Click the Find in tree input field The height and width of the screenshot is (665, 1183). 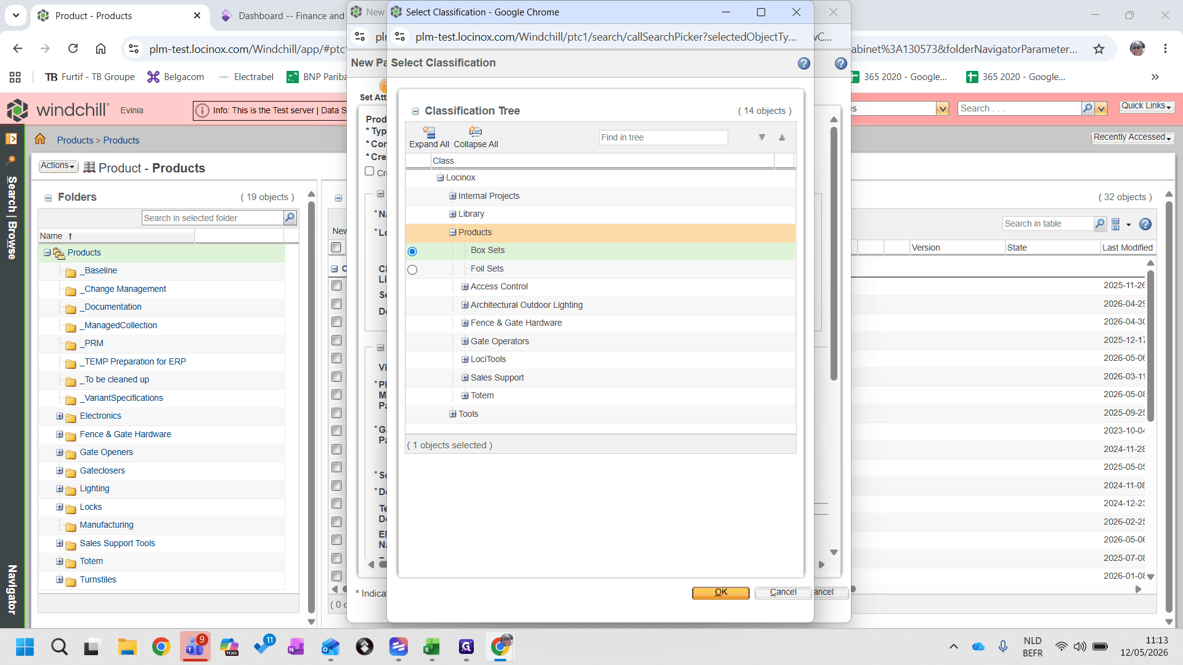[663, 137]
